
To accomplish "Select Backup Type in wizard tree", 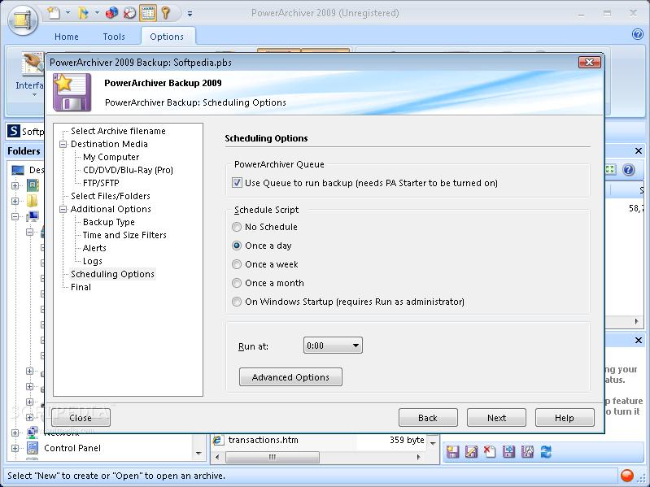I will (x=109, y=222).
